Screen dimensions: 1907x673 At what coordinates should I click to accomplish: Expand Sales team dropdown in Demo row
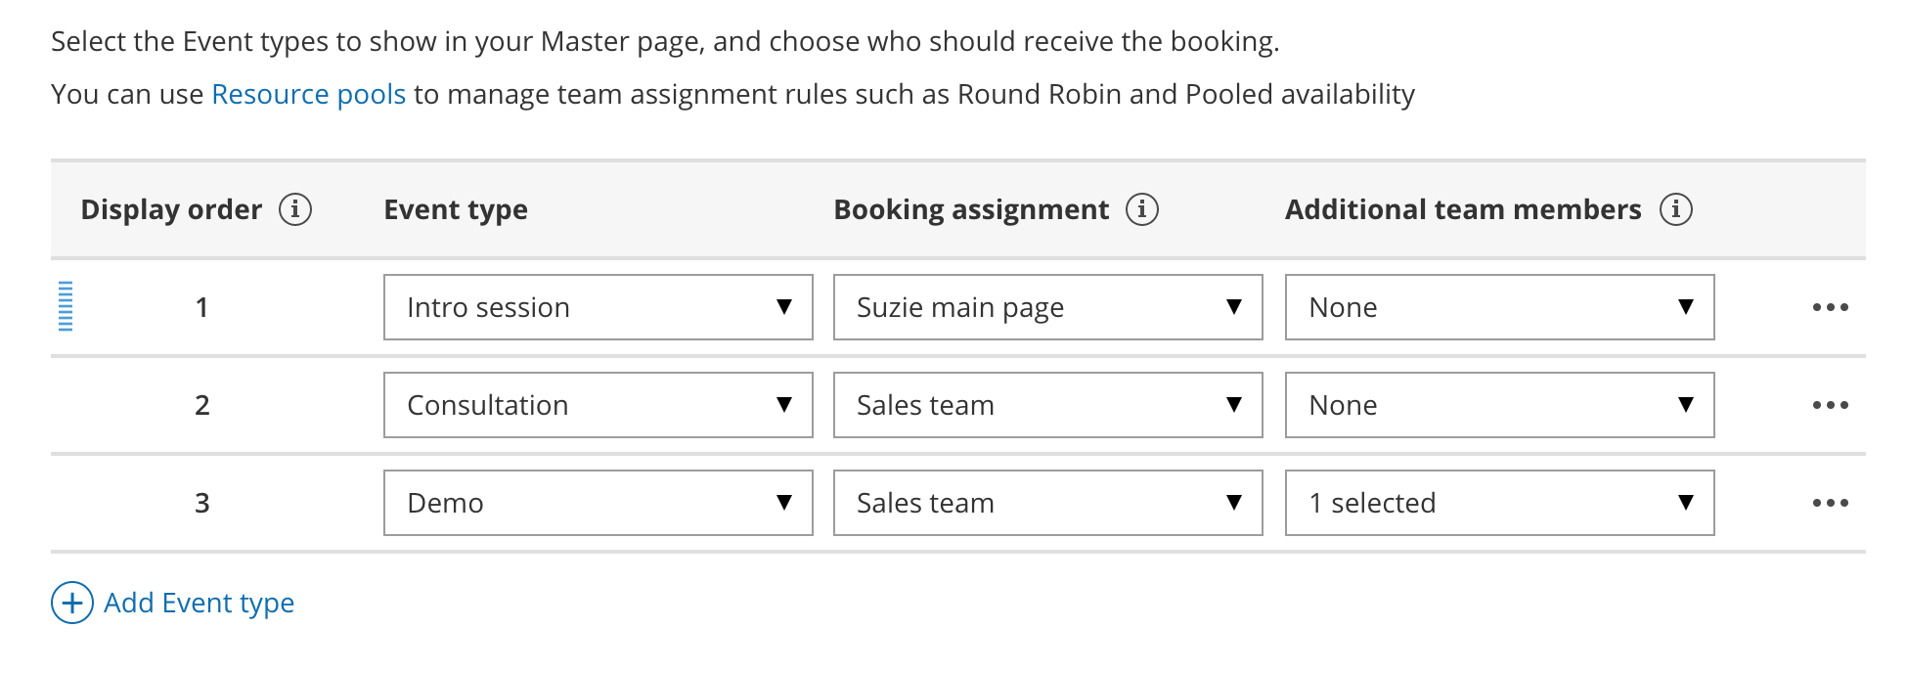click(1047, 503)
